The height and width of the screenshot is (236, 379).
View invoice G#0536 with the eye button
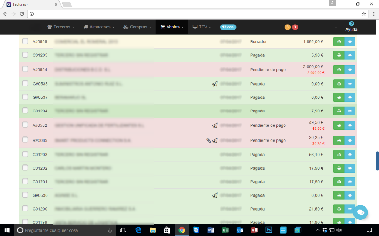click(x=350, y=195)
